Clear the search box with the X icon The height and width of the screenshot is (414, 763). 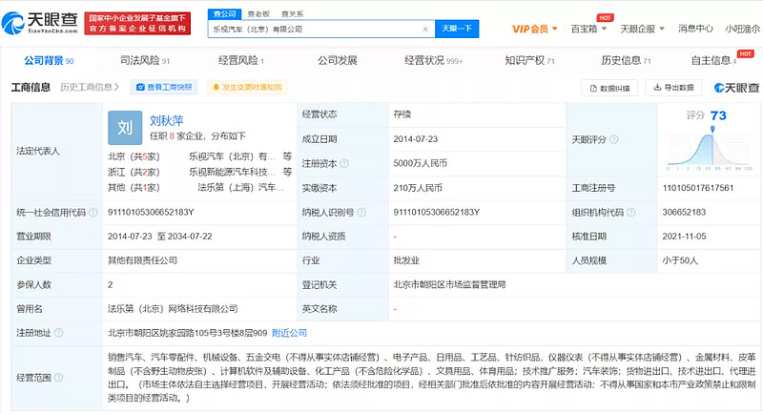pyautogui.click(x=425, y=30)
